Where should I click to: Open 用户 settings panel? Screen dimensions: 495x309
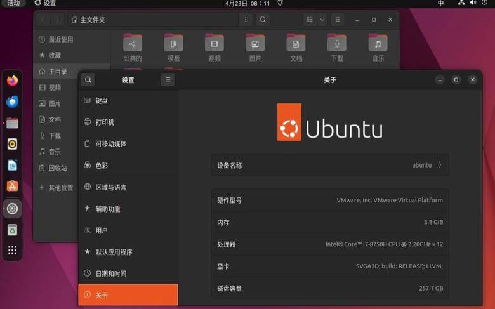click(x=128, y=230)
